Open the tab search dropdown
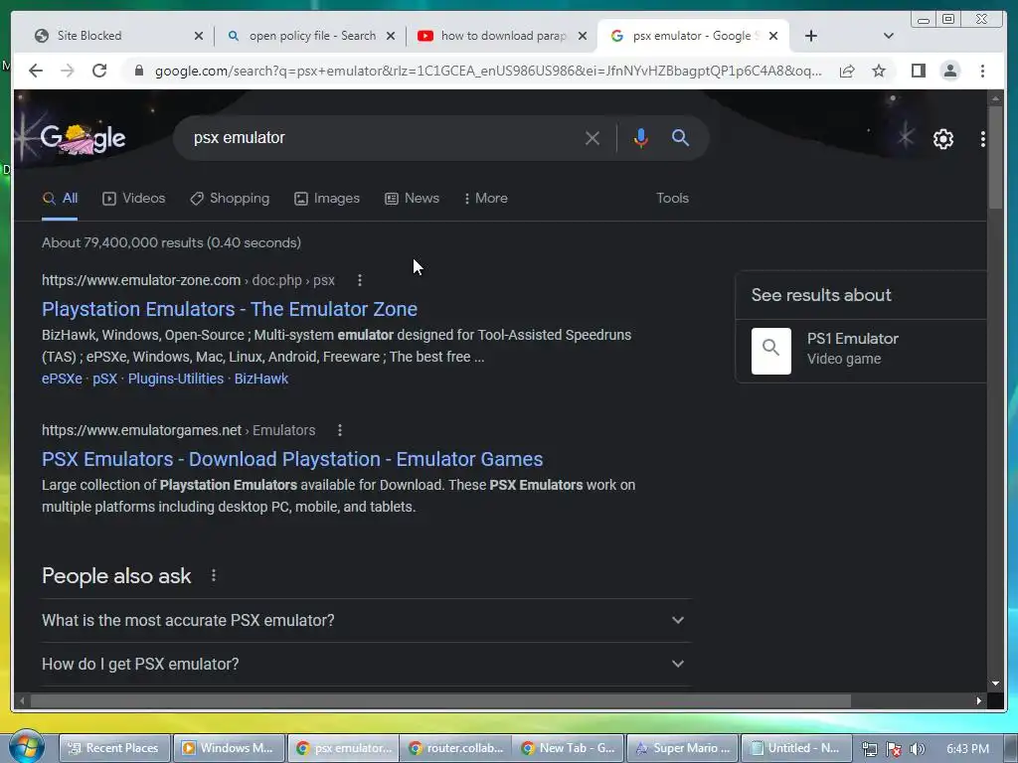The width and height of the screenshot is (1018, 763). pos(889,36)
